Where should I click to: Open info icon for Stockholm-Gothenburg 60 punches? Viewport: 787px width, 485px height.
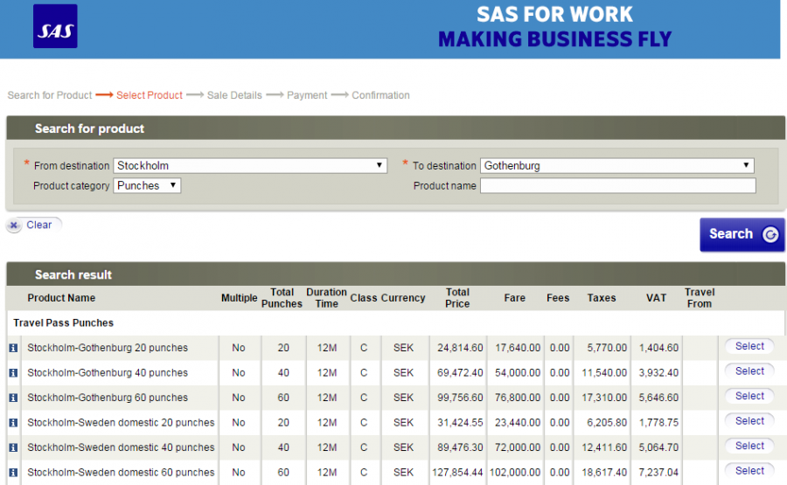coord(13,398)
